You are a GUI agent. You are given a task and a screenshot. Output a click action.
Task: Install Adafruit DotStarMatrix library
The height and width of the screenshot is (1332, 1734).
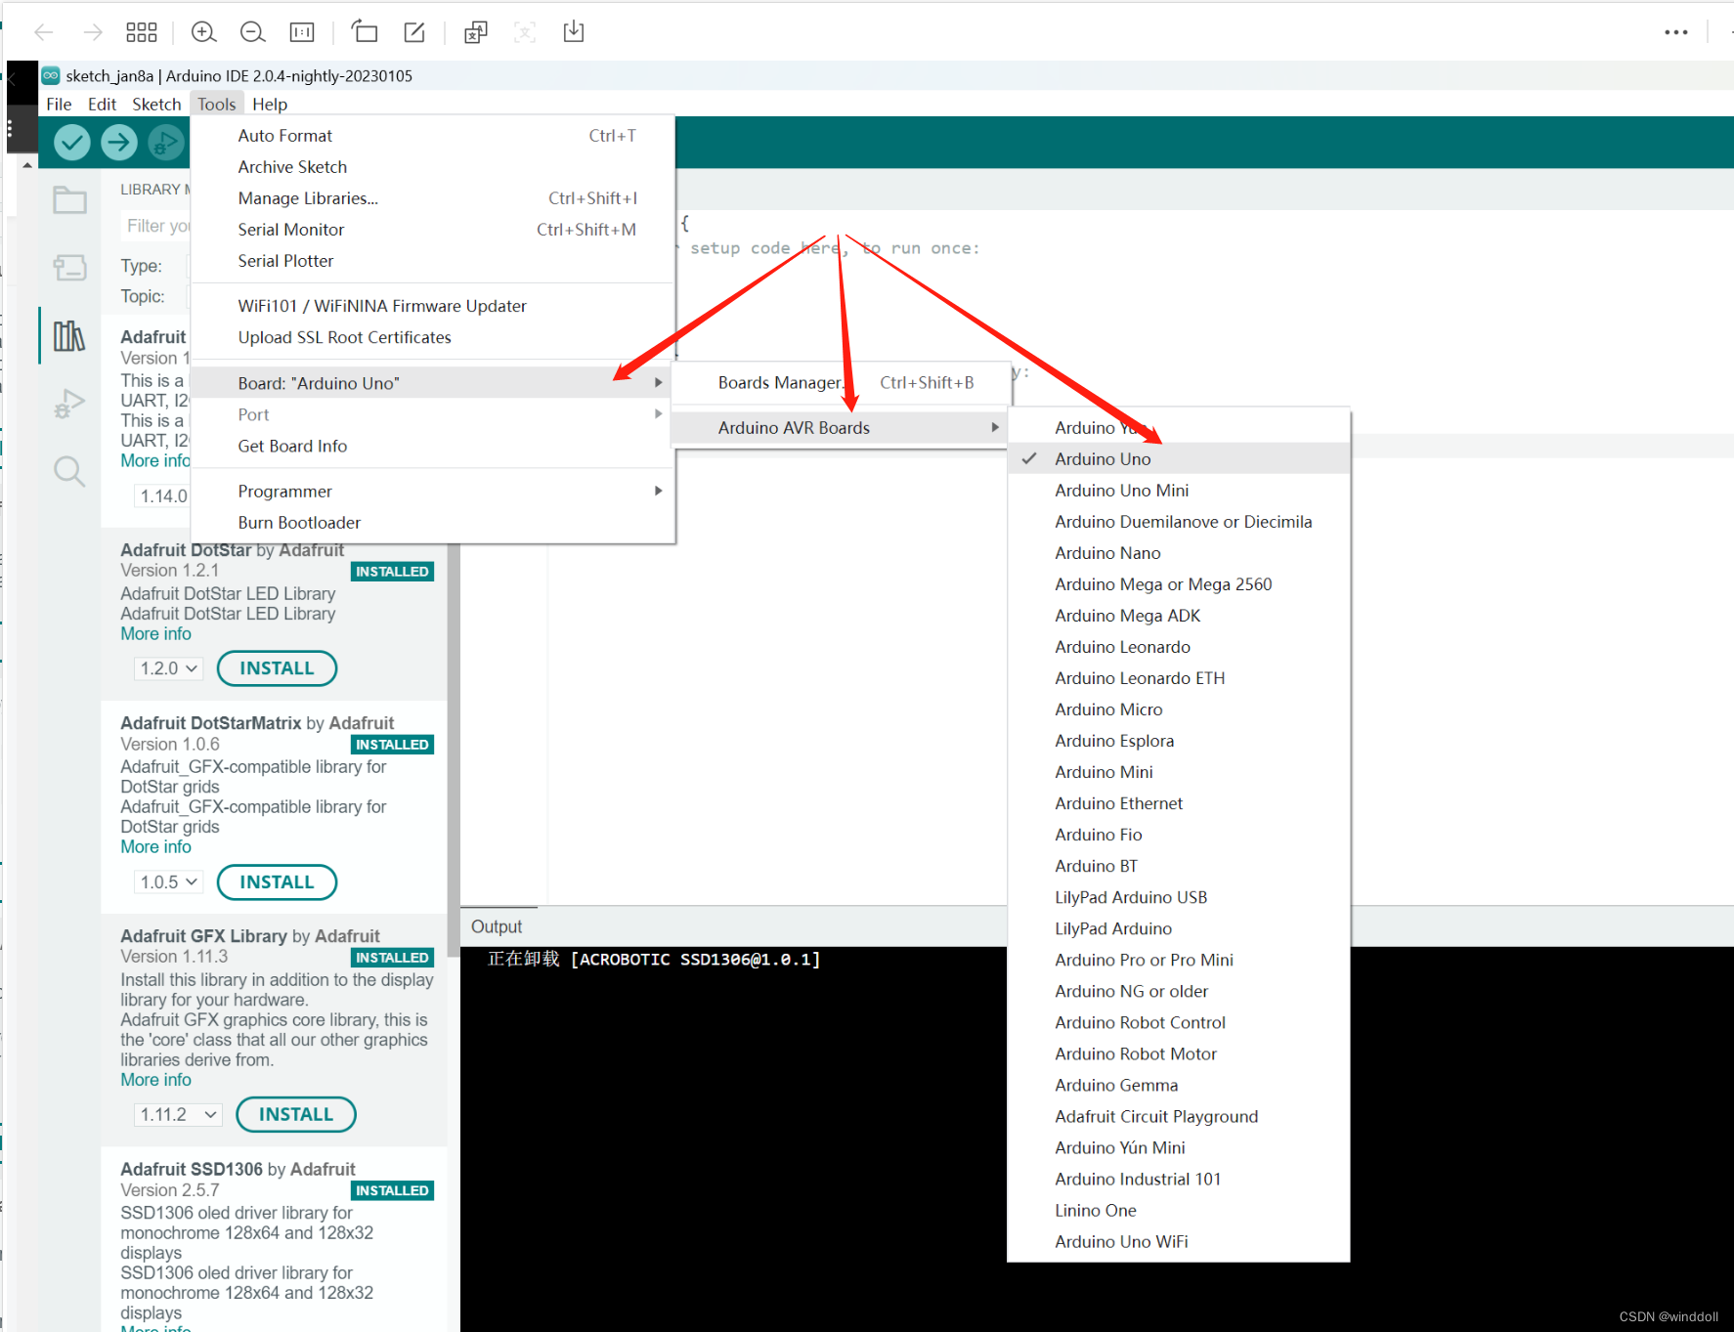[277, 881]
